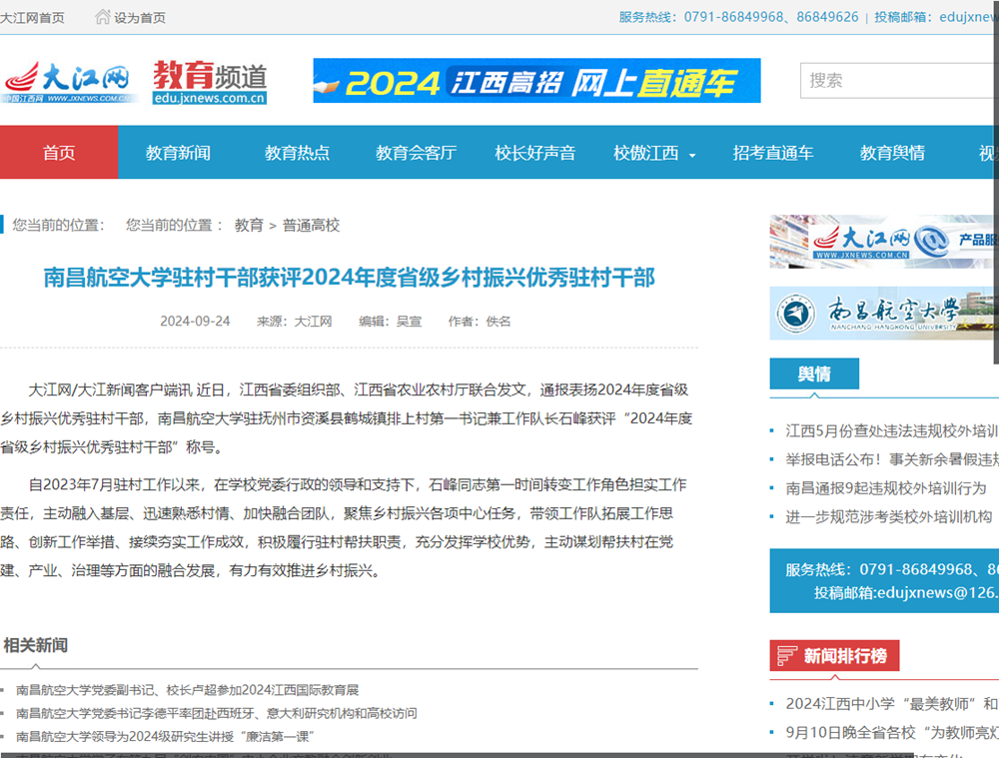Click the blue 舆情 panel header
Screen dimensions: 999x758
814,374
